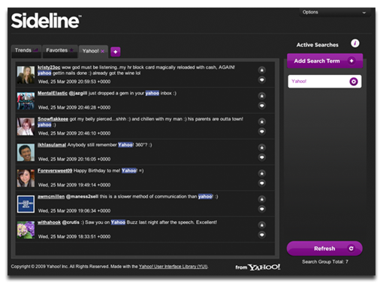Screen dimensions: 383x283
Task: Click timestamp 'Wed, 25 Mar 2009 18:33:51 +0000'
Action: [74, 237]
